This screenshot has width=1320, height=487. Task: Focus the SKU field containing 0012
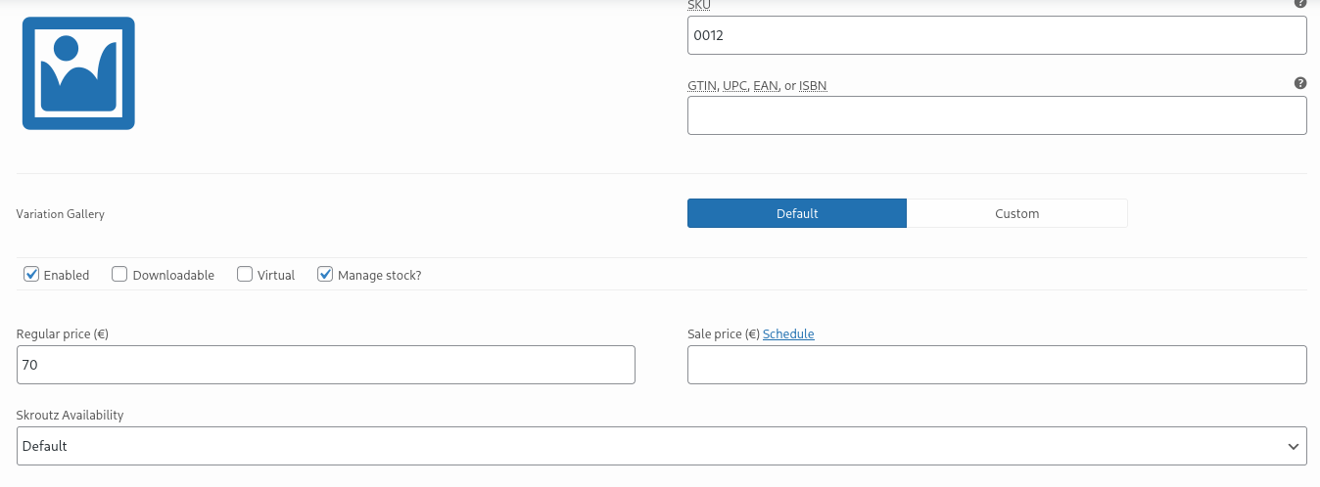tap(997, 35)
